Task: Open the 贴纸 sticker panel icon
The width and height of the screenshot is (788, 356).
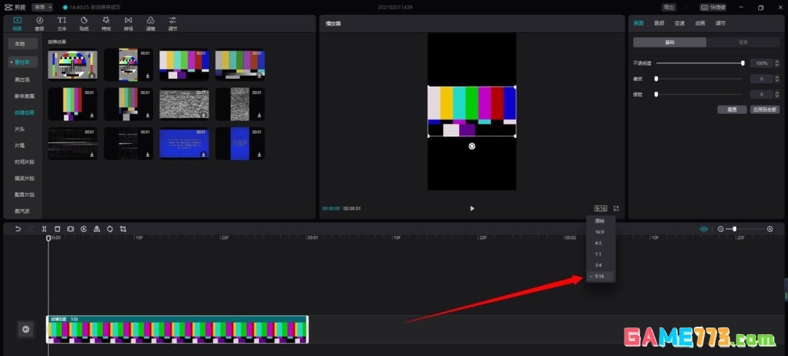Action: (84, 23)
